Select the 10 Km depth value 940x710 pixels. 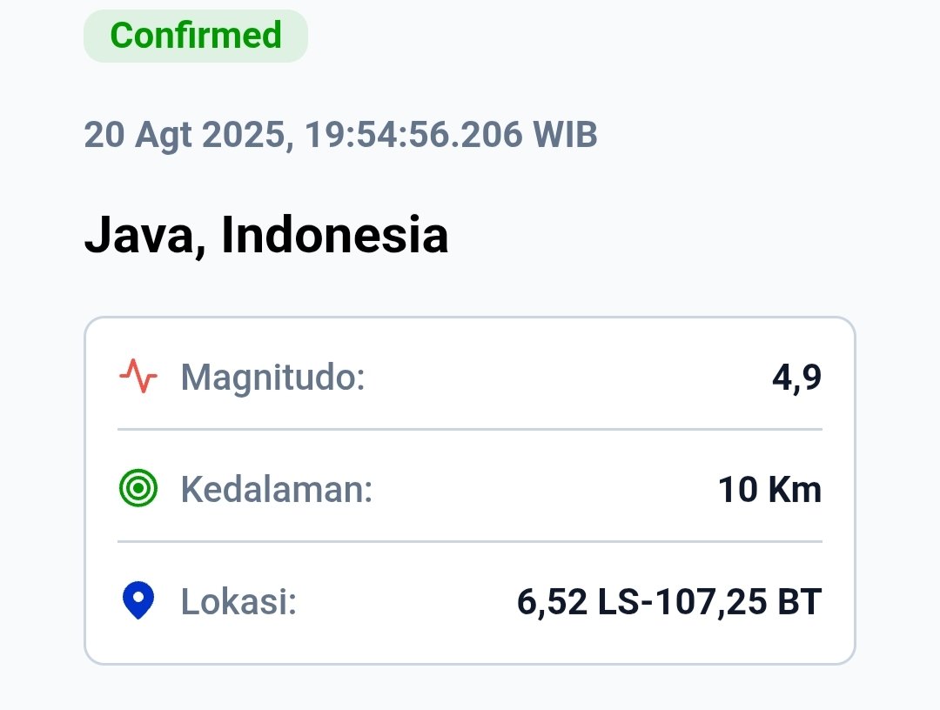click(x=769, y=490)
